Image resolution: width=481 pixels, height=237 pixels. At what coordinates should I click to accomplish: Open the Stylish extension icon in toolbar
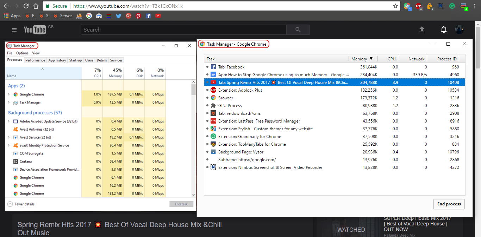coord(407,6)
